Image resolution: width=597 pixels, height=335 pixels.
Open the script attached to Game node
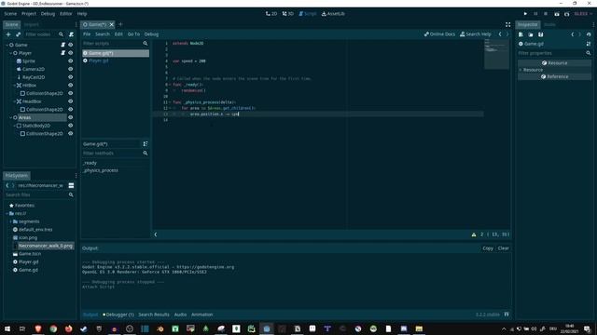pos(62,45)
